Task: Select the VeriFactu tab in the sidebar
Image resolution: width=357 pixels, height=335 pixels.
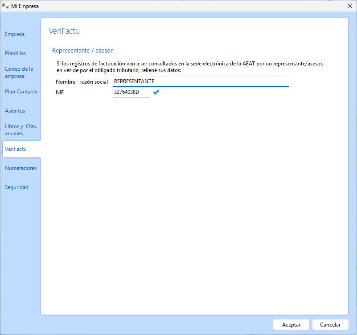Action: (16, 149)
